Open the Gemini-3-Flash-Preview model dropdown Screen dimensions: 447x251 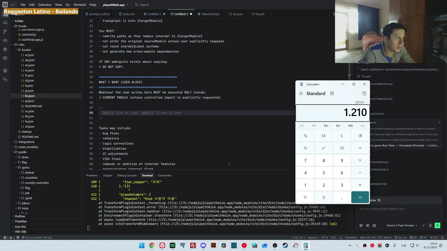pyautogui.click(x=402, y=226)
